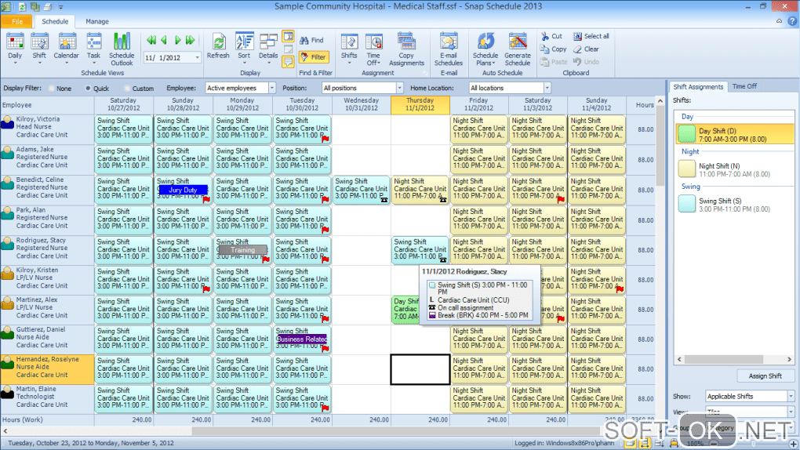Open the Home Location dropdown

(547, 88)
